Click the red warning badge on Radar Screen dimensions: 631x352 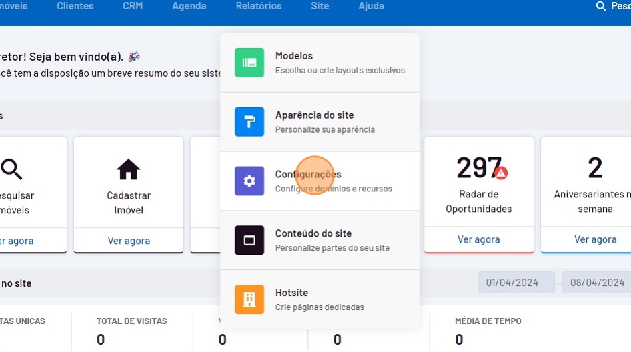pos(501,173)
